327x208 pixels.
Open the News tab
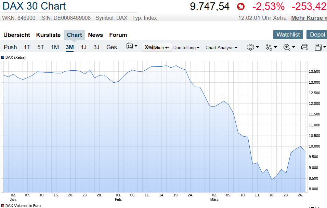pos(95,35)
